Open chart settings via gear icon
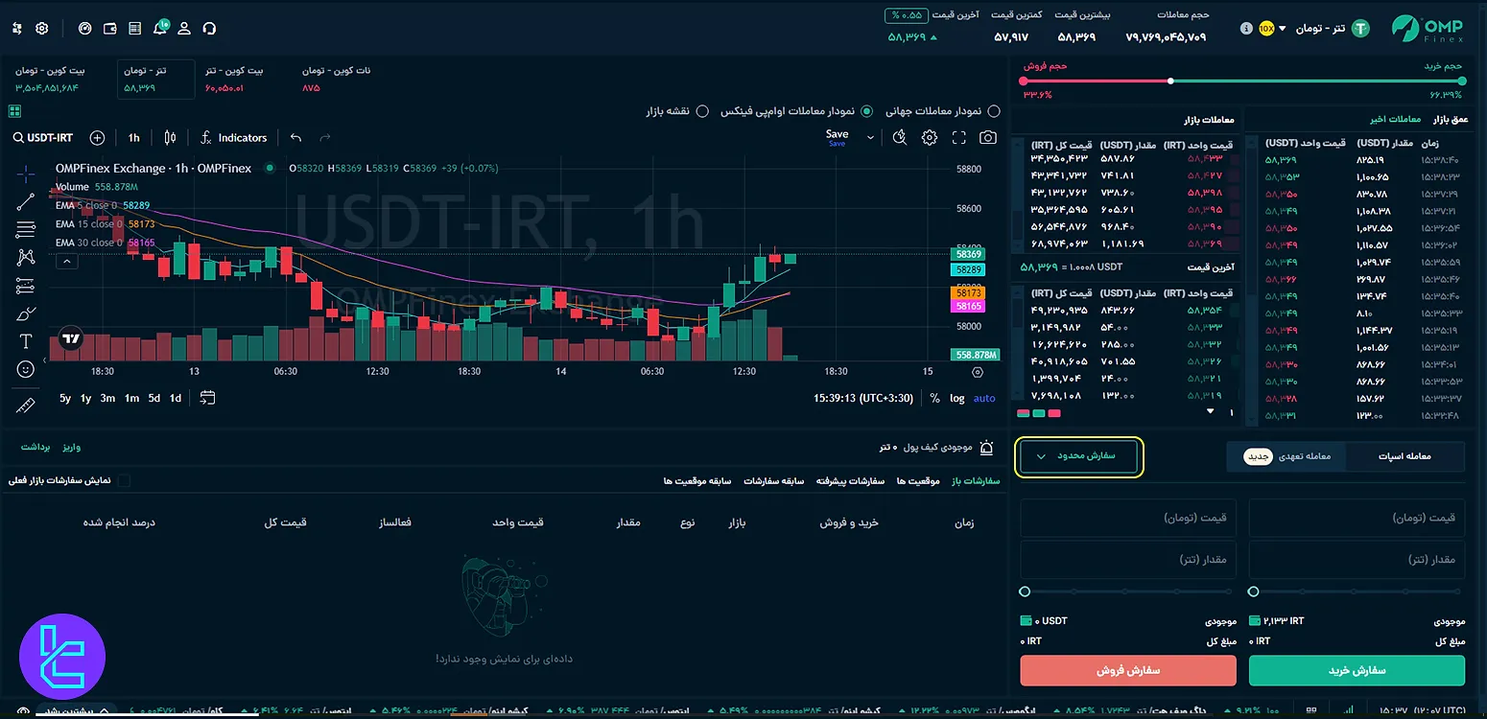This screenshot has width=1487, height=719. click(929, 137)
